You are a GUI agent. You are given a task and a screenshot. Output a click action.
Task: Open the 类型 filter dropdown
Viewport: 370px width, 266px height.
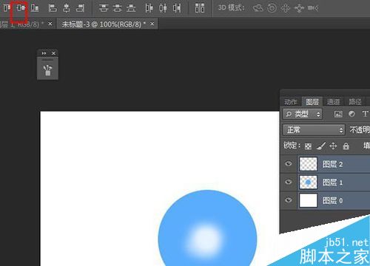303,114
